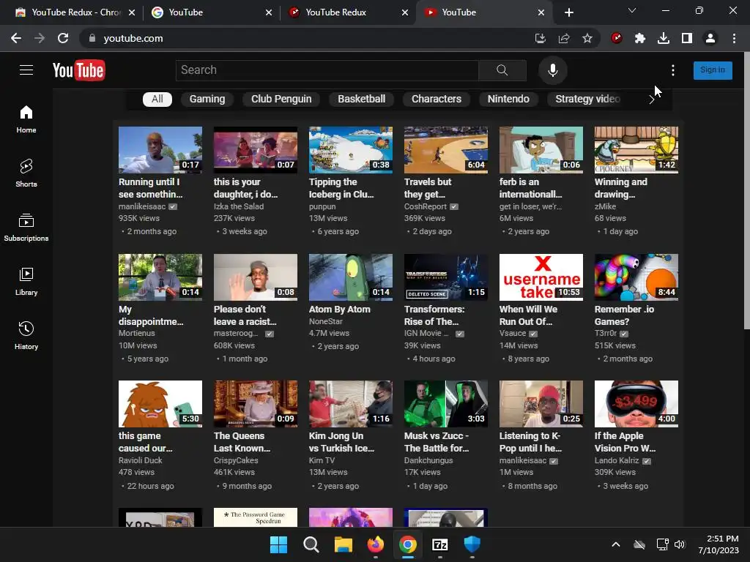Open Subscriptions in the sidebar

pyautogui.click(x=26, y=227)
